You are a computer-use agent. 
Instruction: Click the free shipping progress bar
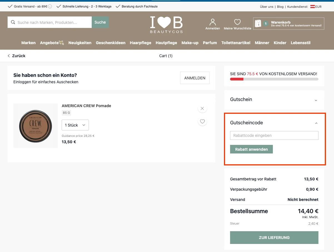click(x=274, y=79)
